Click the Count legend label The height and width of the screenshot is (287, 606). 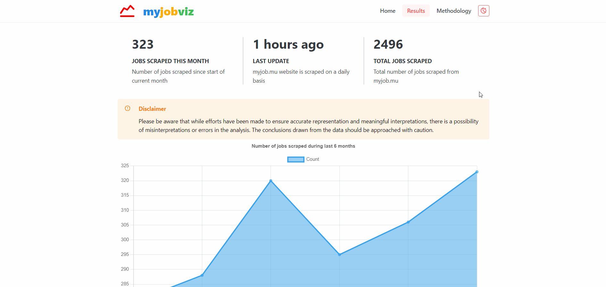[312, 159]
